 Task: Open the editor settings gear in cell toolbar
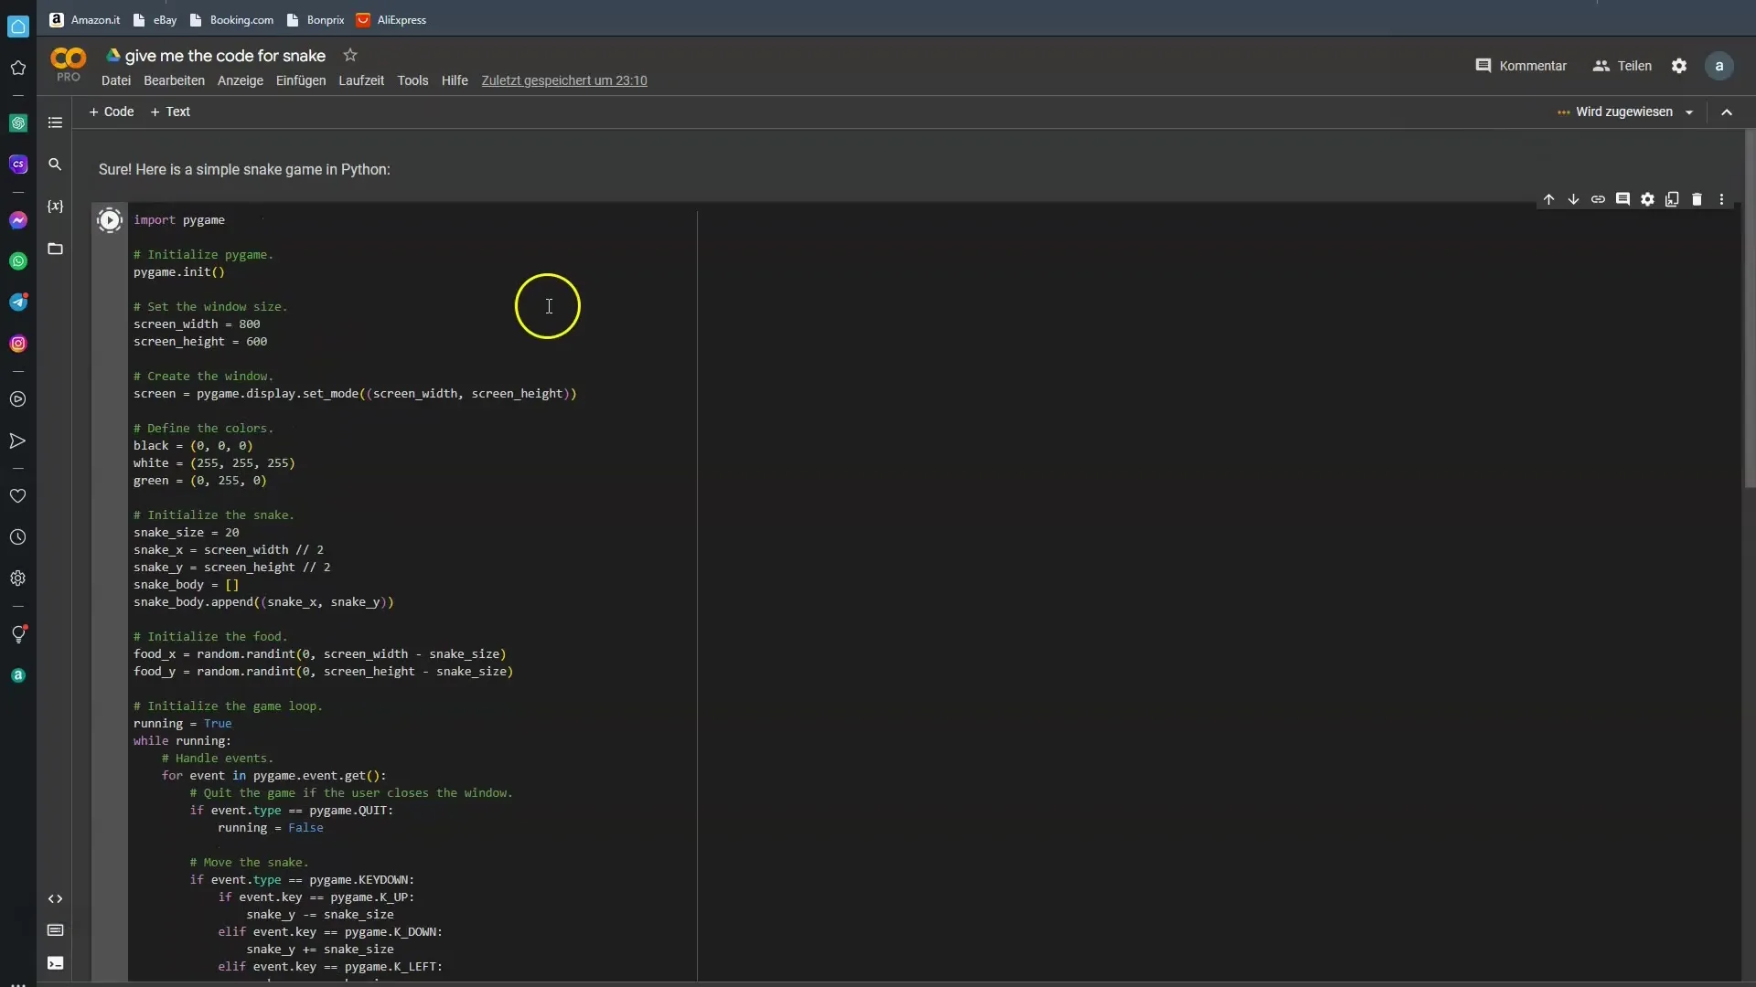(x=1647, y=199)
